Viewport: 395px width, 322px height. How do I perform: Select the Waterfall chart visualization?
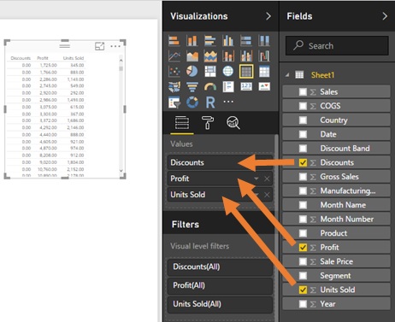point(264,56)
